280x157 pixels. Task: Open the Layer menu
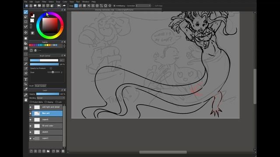click(x=38, y=2)
